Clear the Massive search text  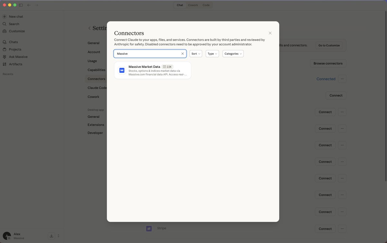(x=183, y=54)
